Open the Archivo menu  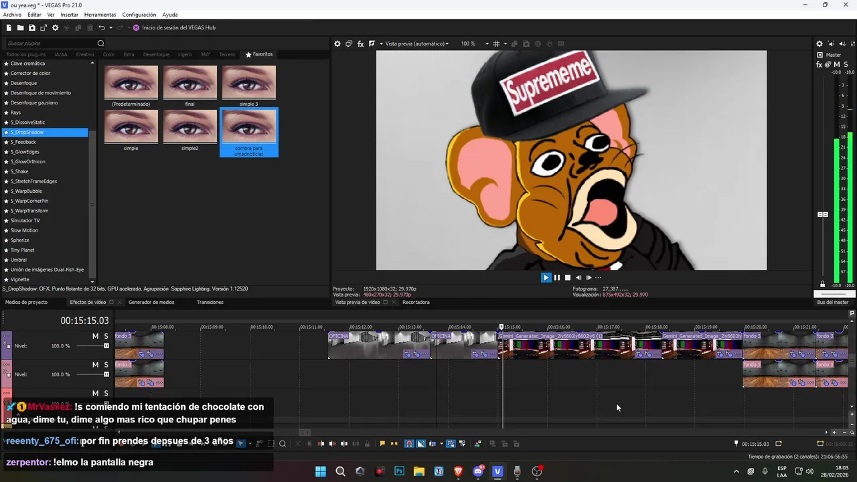coord(12,15)
